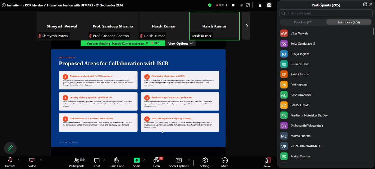
Task: Open the annotate pencil button
Action: coord(10,148)
